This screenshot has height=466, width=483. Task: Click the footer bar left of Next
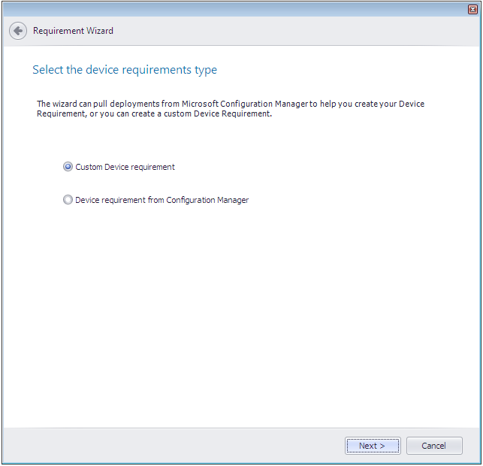[x=173, y=446]
